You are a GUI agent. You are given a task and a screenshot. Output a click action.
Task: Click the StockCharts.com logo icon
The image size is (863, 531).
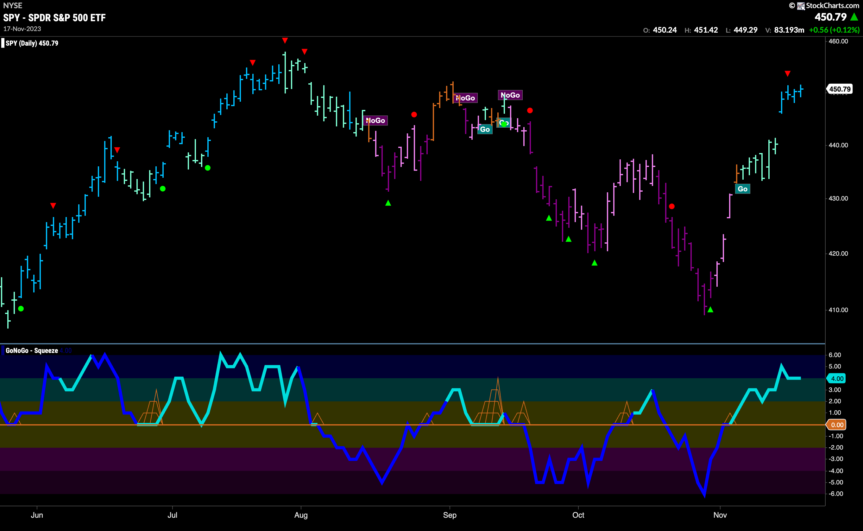click(801, 6)
